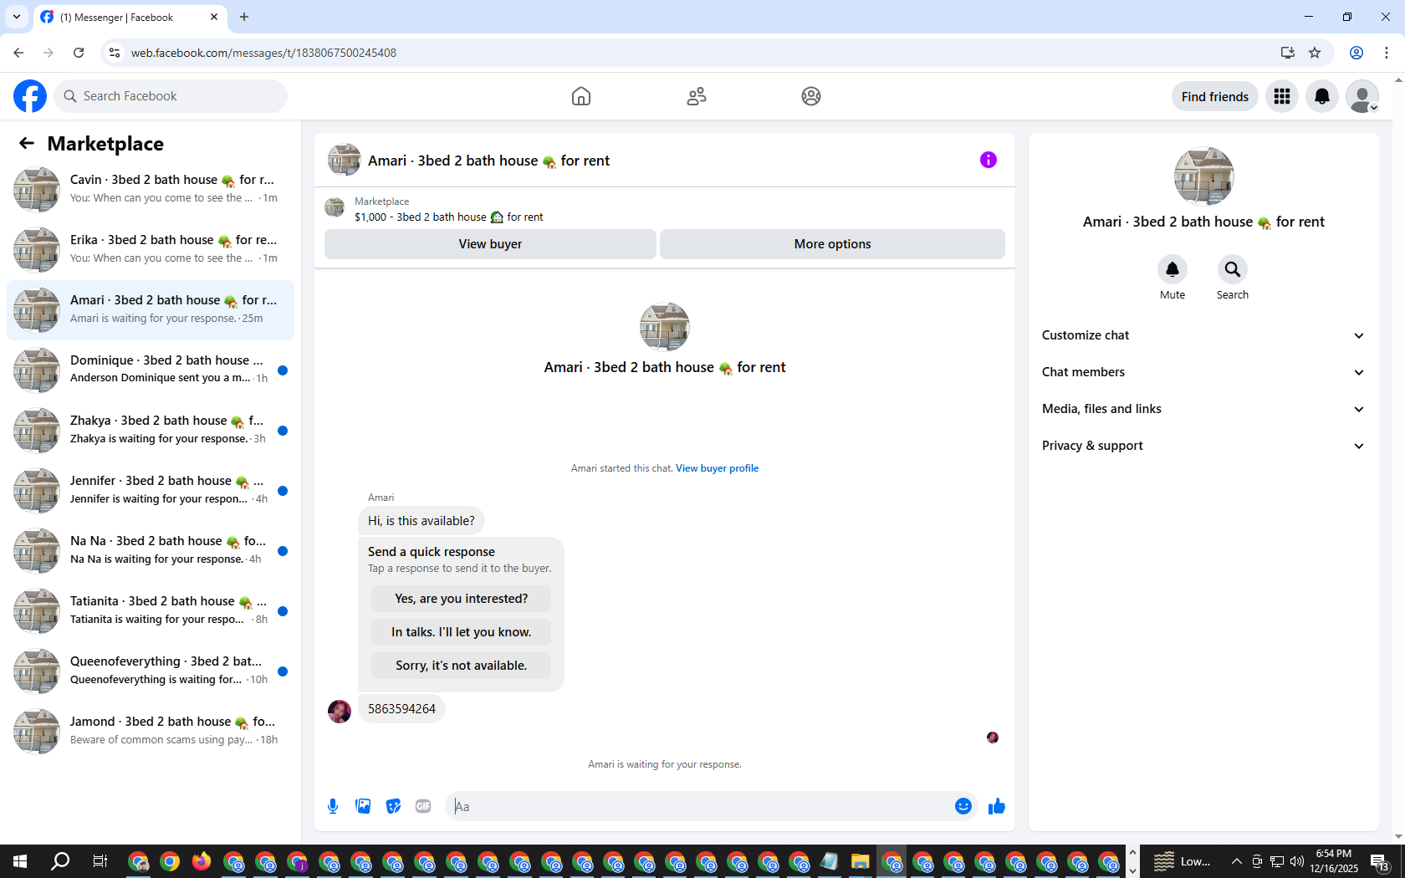Open Erika's 3bed 2 bath house conversation
The image size is (1405, 878).
coord(151,250)
